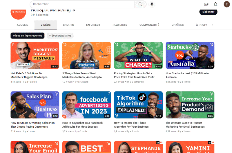Open TikTok Algorithm Explained thumbnail
Viewport: 232px width, 153px height.
138,105
